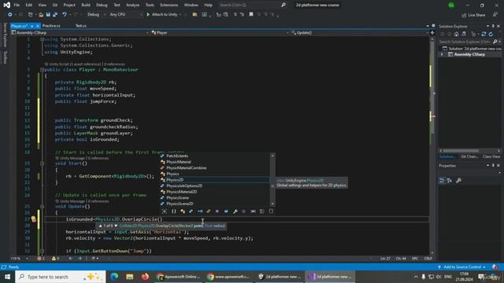Expand the Assembly-CSharp tree node
The height and width of the screenshot is (283, 504).
pyautogui.click(x=443, y=54)
